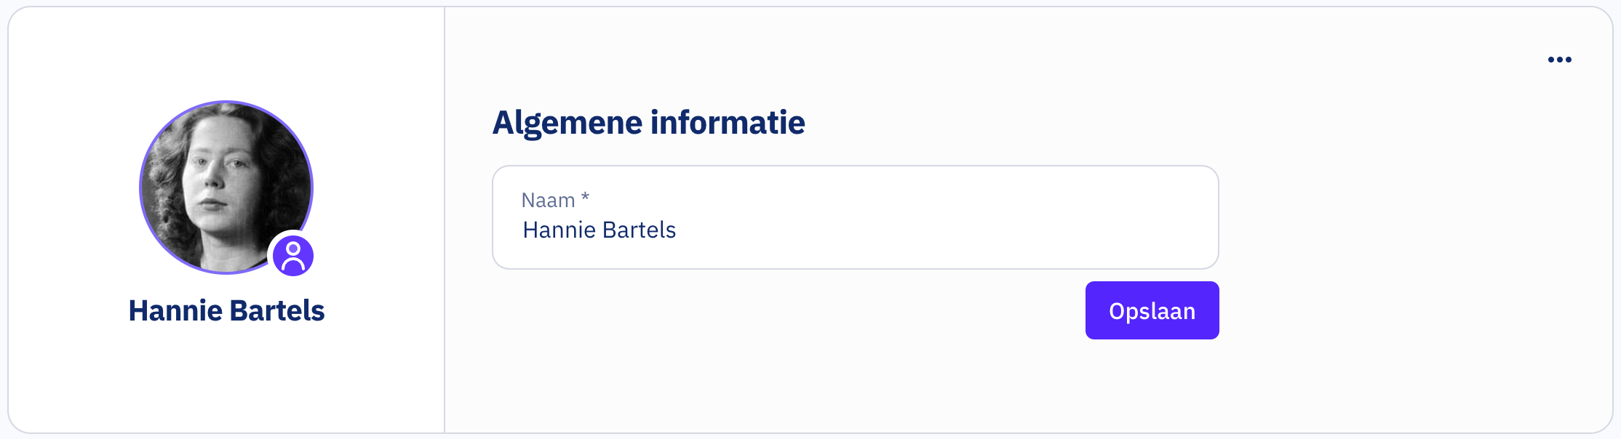Click the Algemene informatie heading

coord(648,122)
